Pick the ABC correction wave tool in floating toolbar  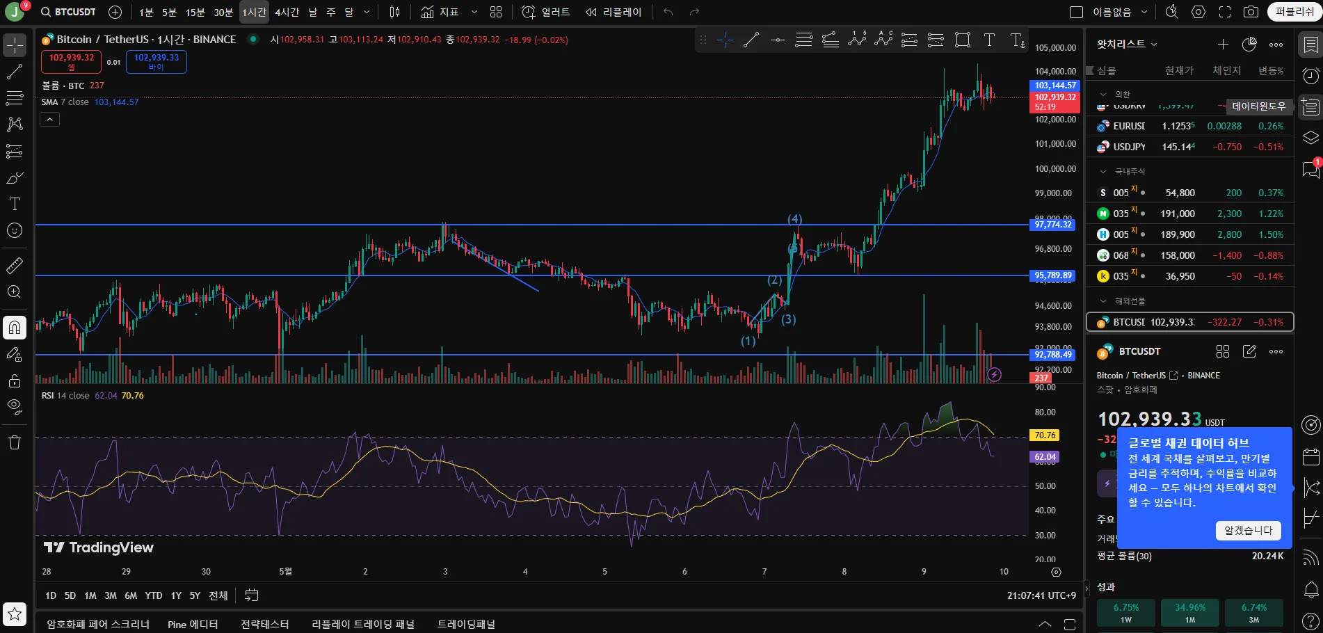pyautogui.click(x=883, y=40)
